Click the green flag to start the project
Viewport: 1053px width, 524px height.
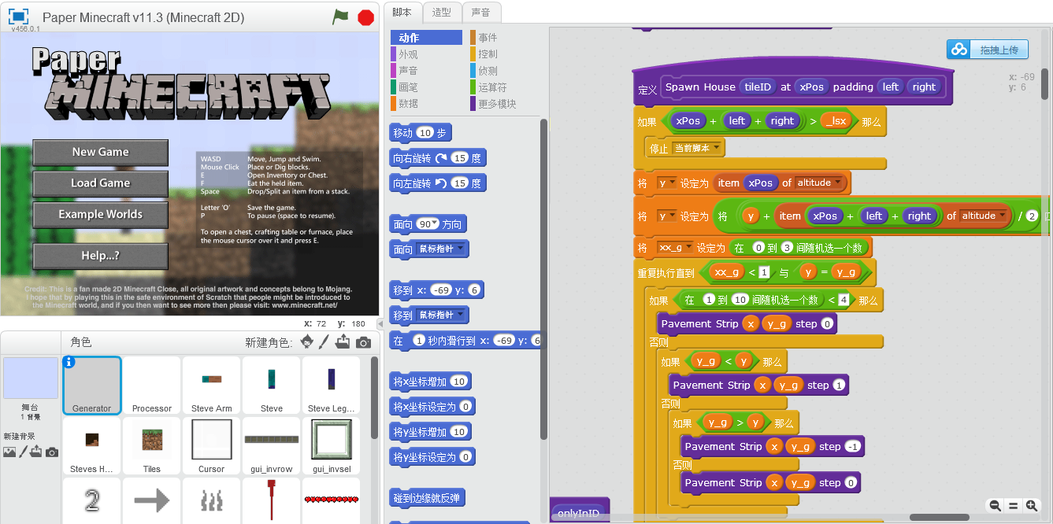[340, 17]
